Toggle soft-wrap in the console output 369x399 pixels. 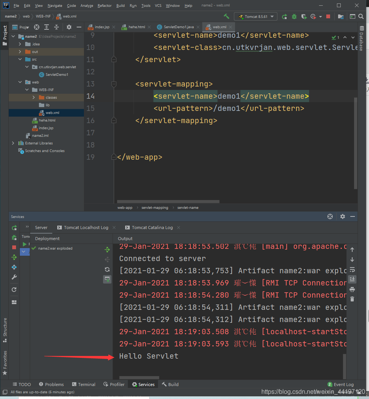tap(352, 269)
